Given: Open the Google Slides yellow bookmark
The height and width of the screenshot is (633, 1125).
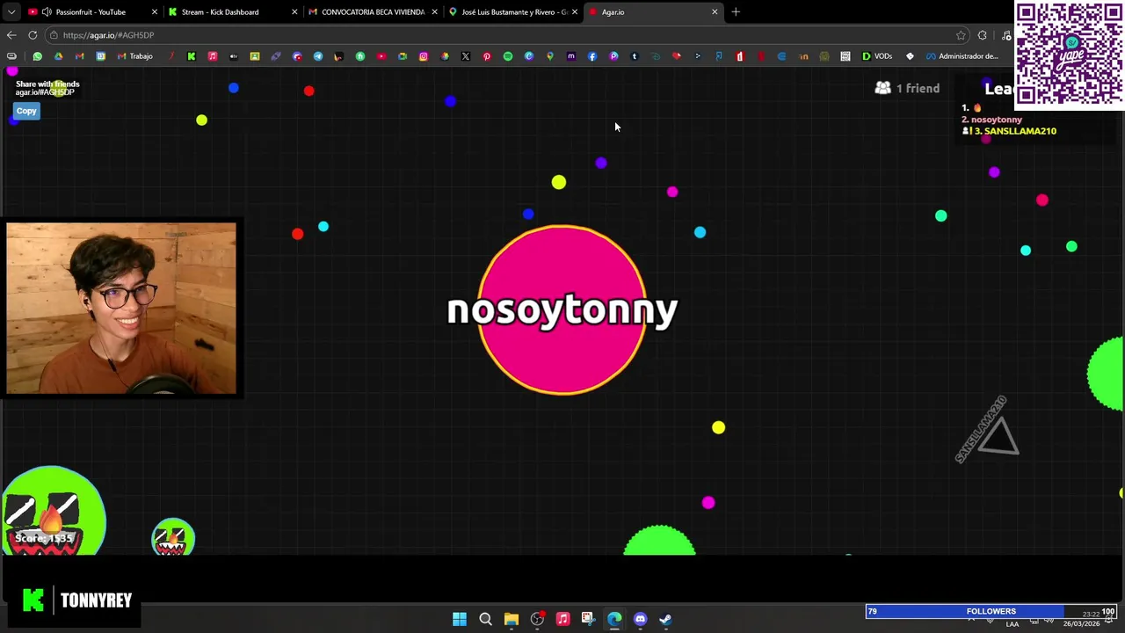Looking at the screenshot, I should [x=255, y=56].
